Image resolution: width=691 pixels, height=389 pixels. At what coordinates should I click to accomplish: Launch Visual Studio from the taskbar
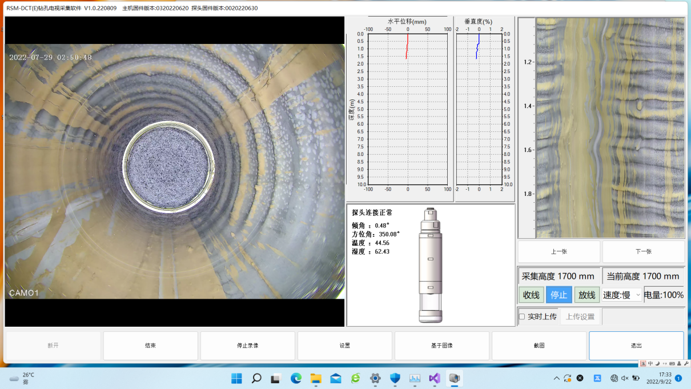point(434,378)
